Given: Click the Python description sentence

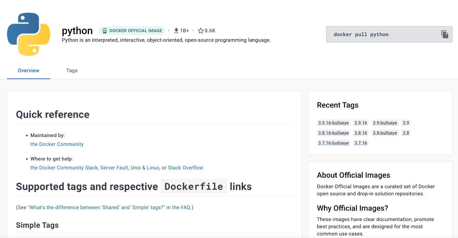Looking at the screenshot, I should (x=166, y=40).
